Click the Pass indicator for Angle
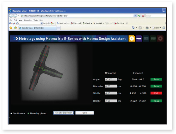This screenshot has width=176, height=134. tap(156, 79)
